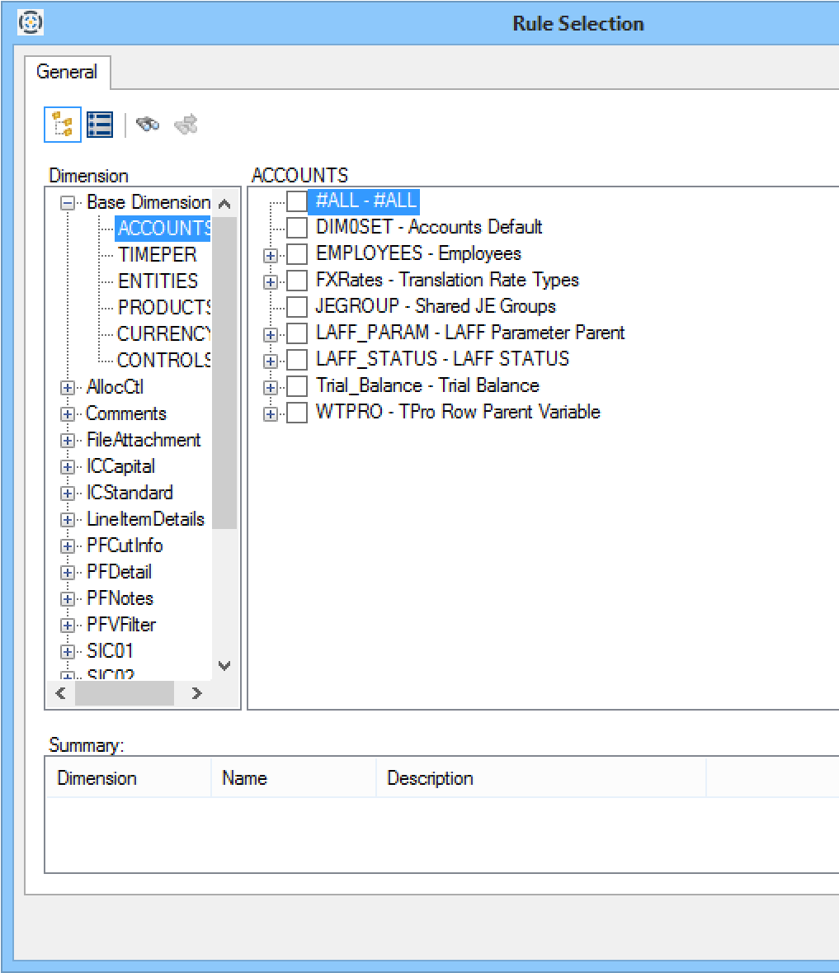This screenshot has height=973, width=839.
Task: Tick the JEGROUP Shared JE Groups checkbox
Action: pos(296,306)
